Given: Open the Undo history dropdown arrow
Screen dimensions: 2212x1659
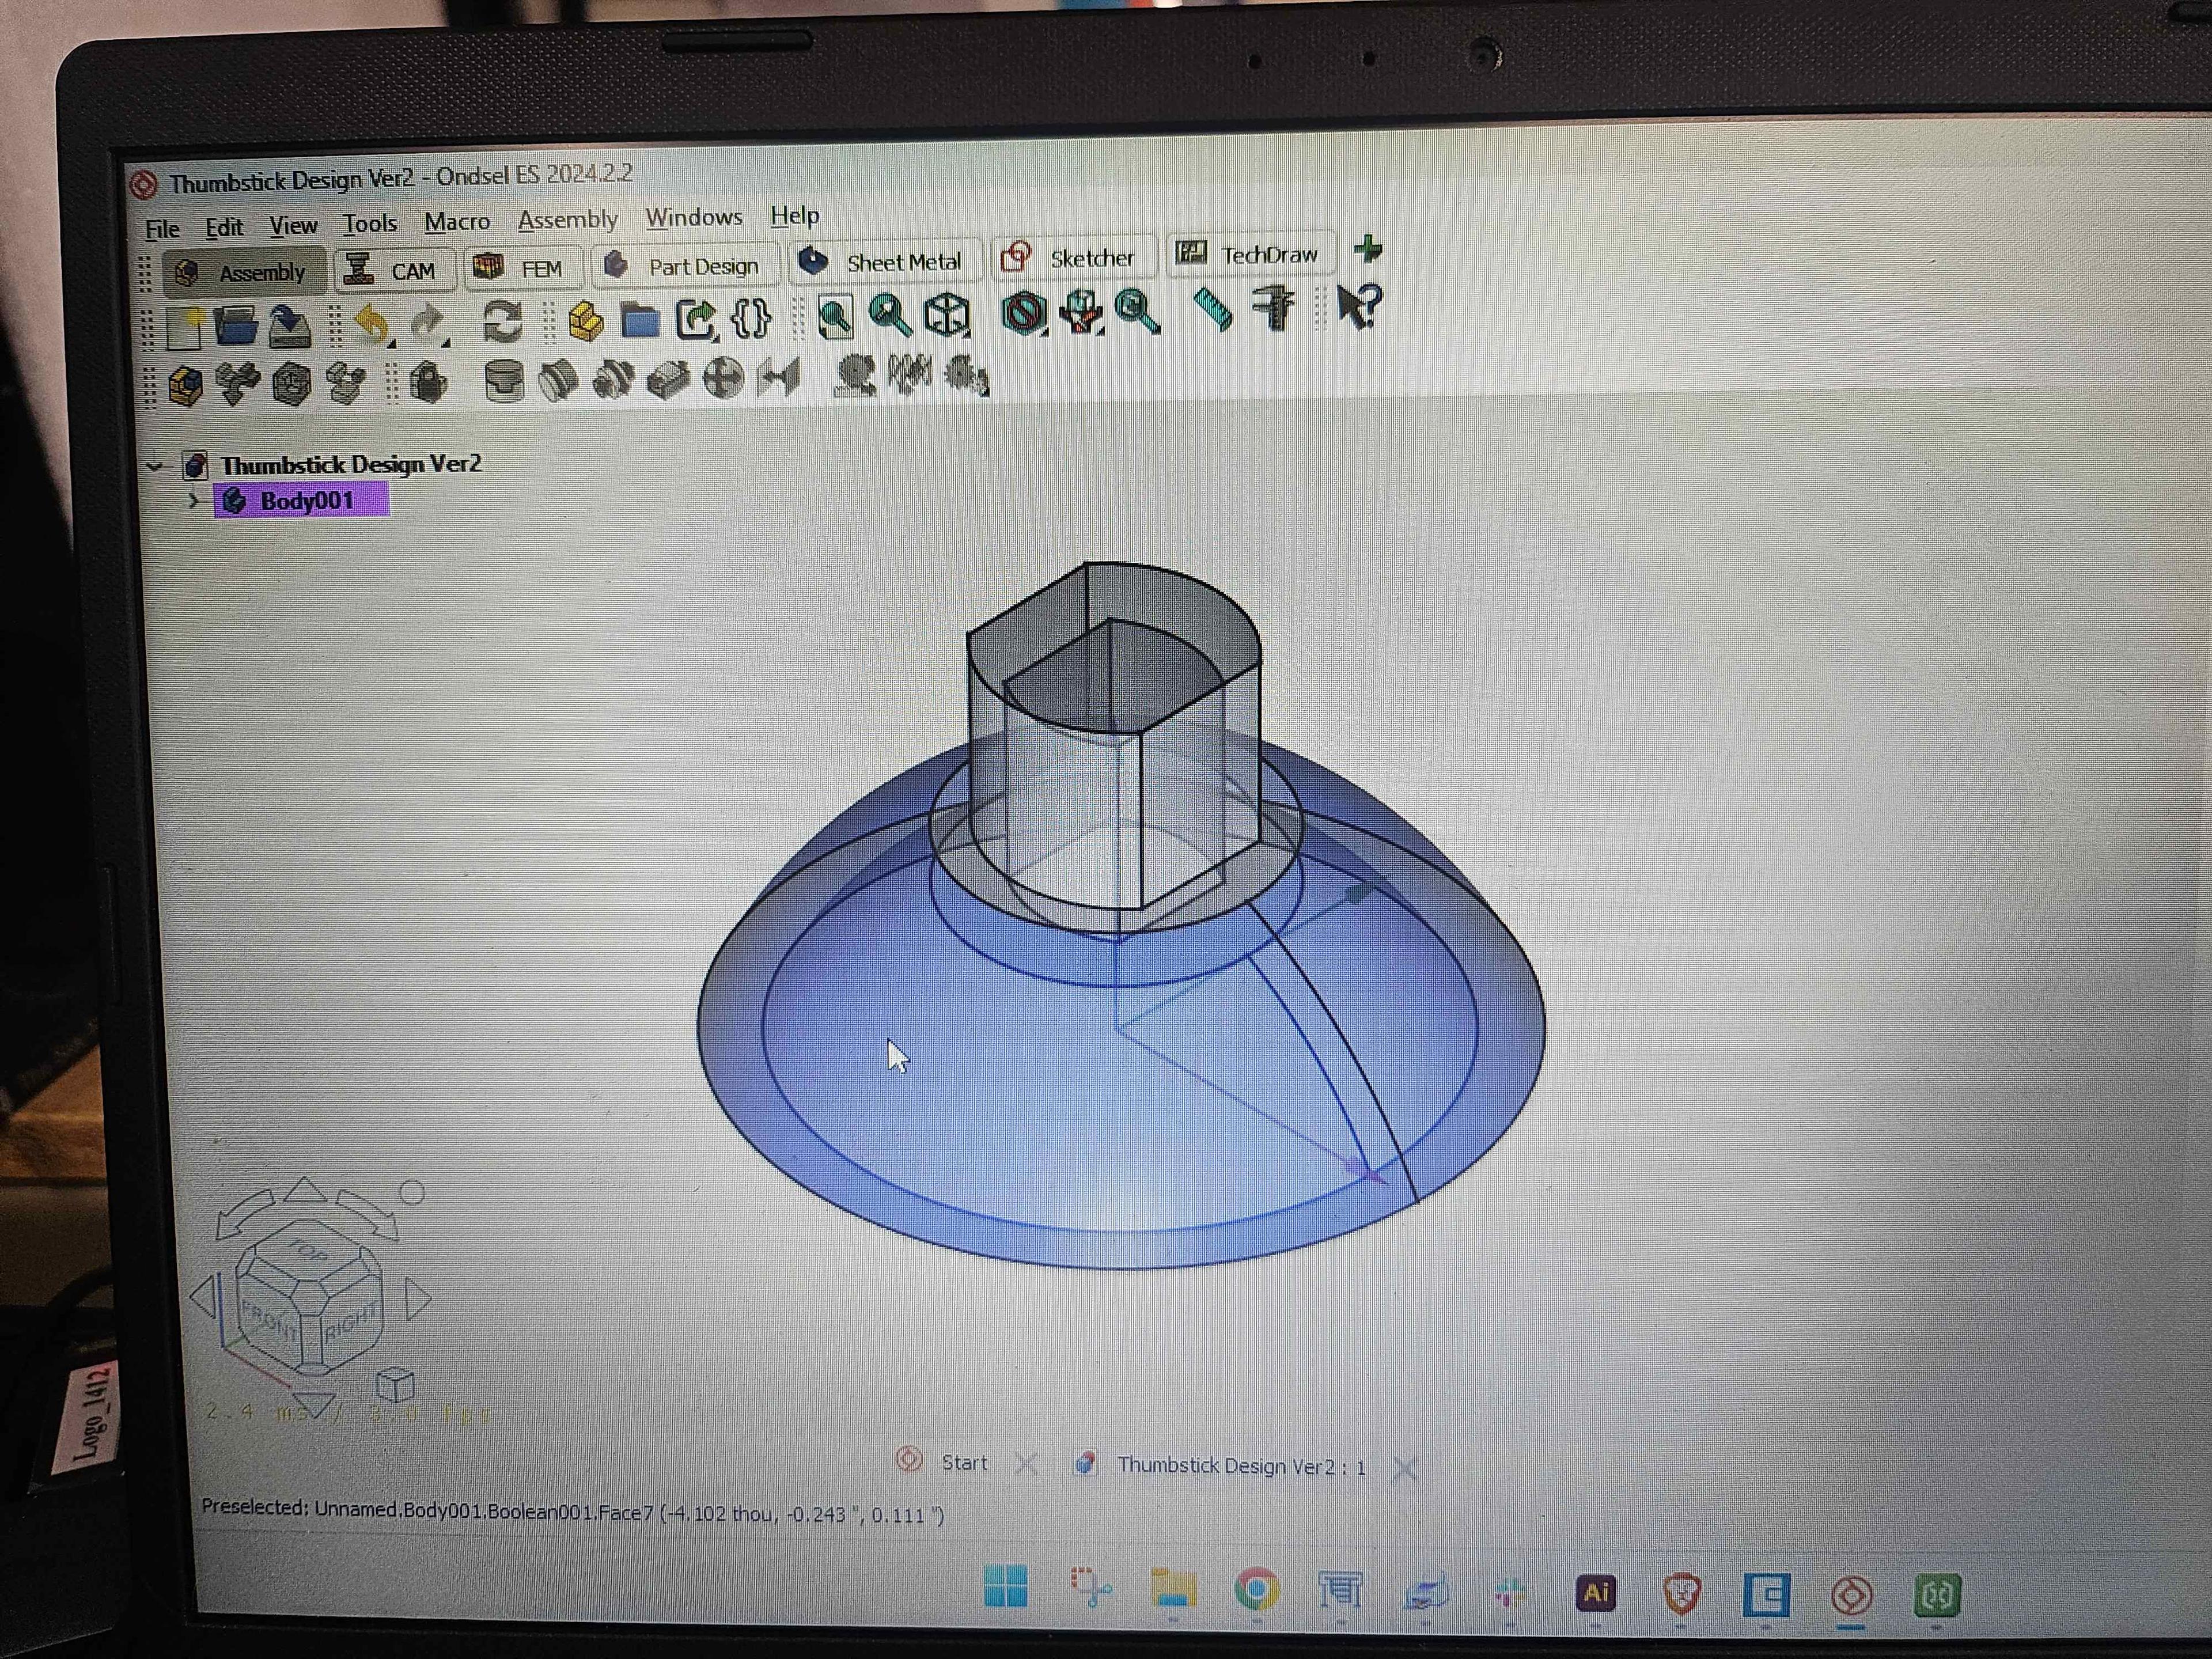Looking at the screenshot, I should tap(391, 342).
